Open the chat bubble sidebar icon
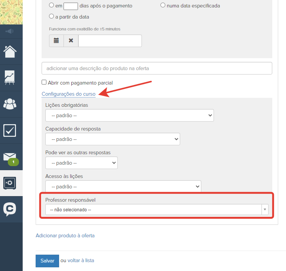This screenshot has width=286, height=271. [10, 209]
